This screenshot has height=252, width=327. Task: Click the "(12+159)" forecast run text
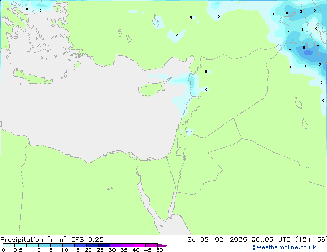coord(311,240)
